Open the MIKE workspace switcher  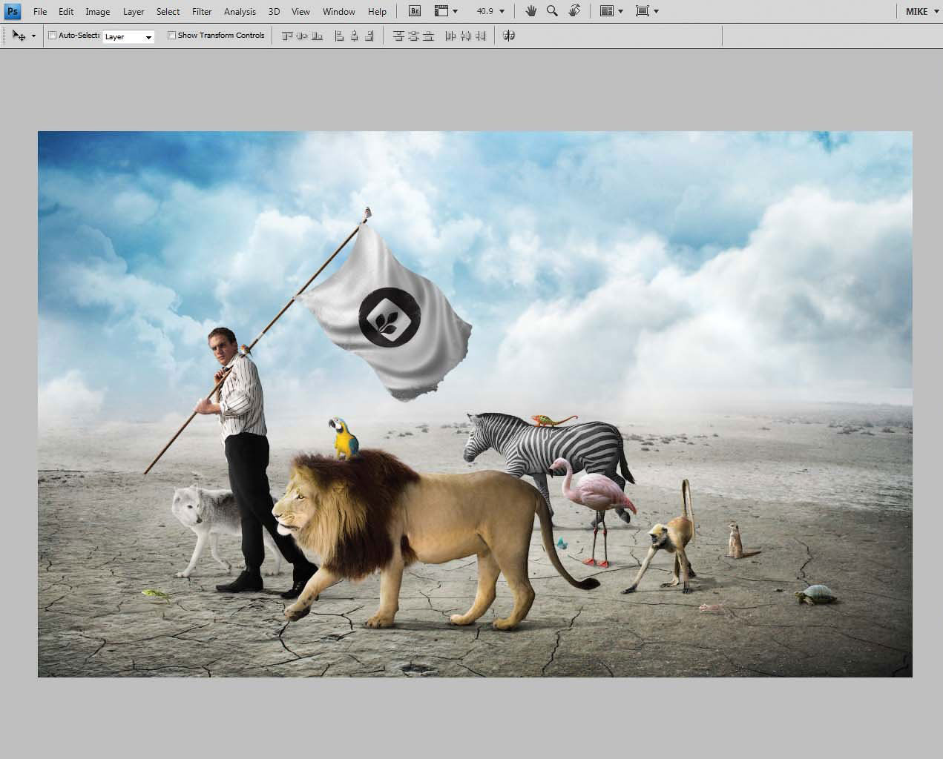coord(921,11)
